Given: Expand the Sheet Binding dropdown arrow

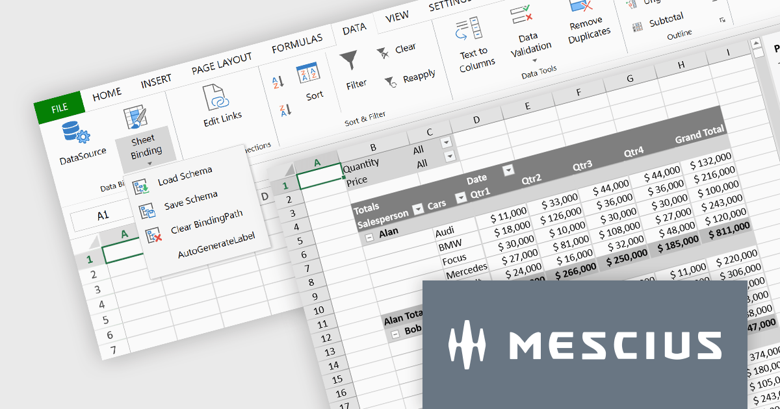Looking at the screenshot, I should click(149, 164).
